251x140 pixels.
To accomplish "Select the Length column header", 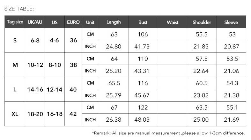I will click(x=114, y=22).
